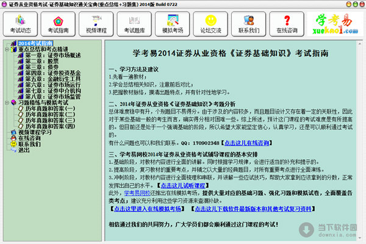Click the pencil icon beside 历年真题和答案(三)
The image size is (366, 244).
(x=21, y=121)
